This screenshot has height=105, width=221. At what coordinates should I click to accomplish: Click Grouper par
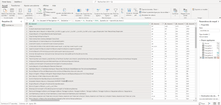pos(135,12)
